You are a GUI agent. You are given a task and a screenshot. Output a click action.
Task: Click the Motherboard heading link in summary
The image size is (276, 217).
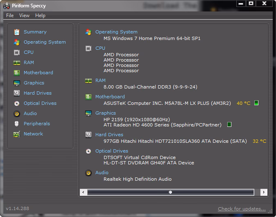point(110,97)
